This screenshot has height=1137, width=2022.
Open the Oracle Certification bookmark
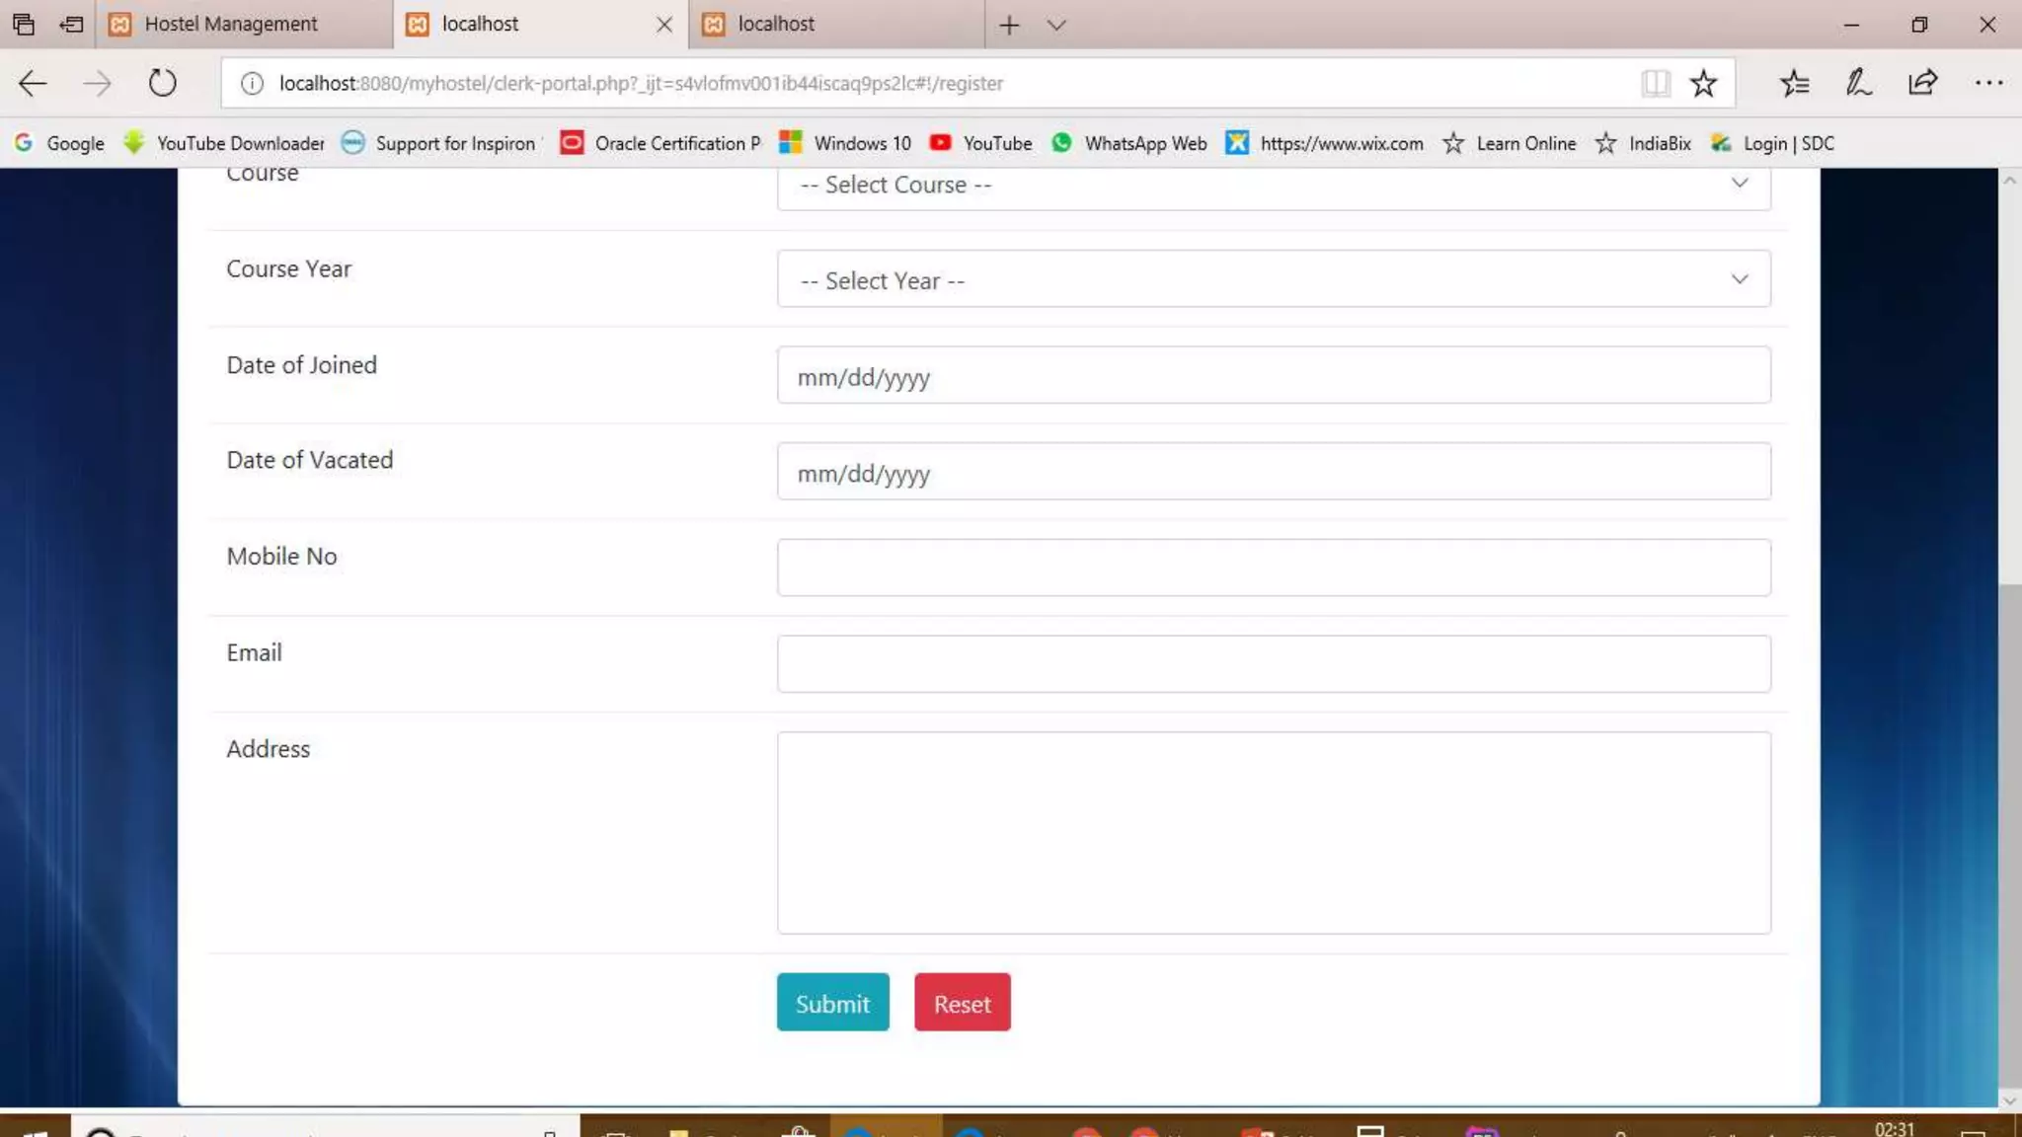661,143
